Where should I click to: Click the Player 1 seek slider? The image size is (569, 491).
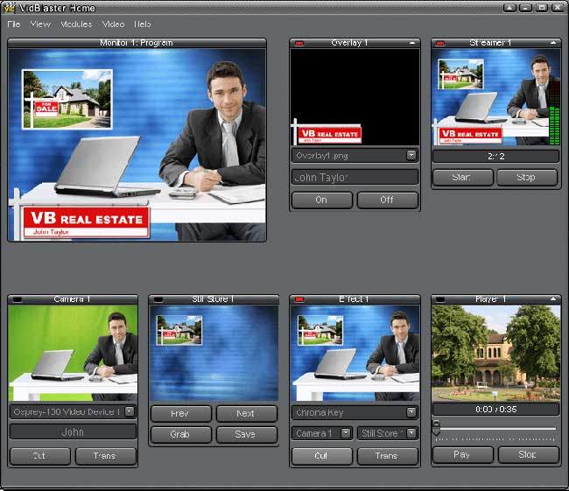pos(495,428)
